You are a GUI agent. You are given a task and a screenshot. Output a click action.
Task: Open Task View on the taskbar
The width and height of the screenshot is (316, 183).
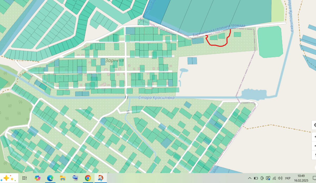click(x=24, y=178)
